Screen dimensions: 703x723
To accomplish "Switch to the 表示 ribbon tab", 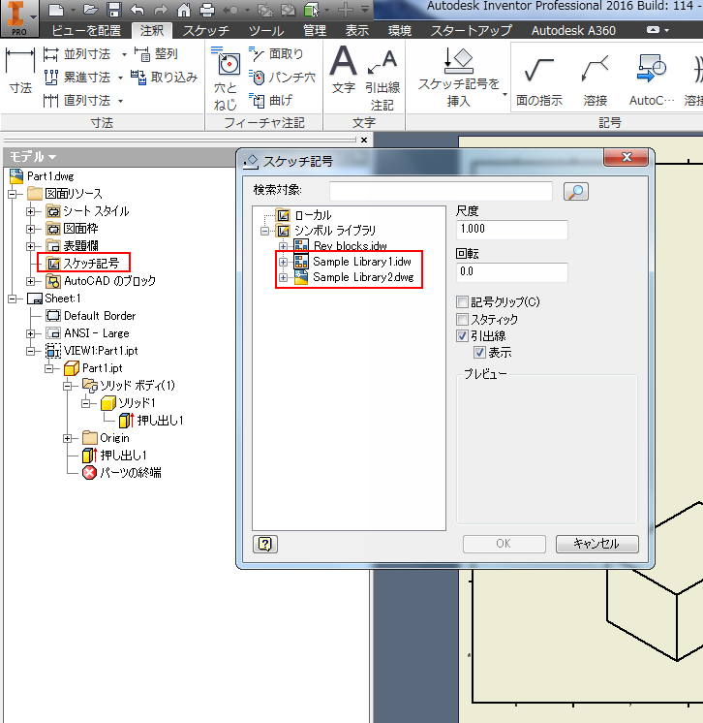I will click(x=357, y=30).
